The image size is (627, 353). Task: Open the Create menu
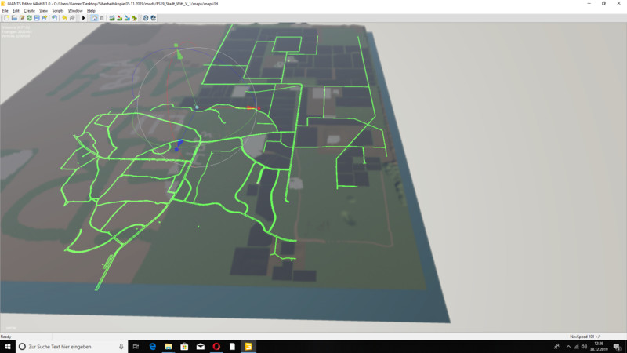tap(29, 10)
